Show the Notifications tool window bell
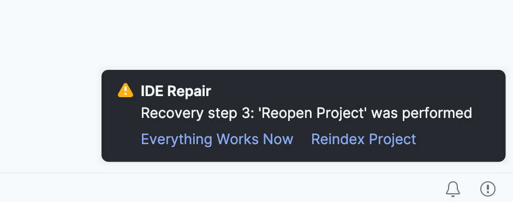Screen dimensions: 513x202 tap(453, 189)
